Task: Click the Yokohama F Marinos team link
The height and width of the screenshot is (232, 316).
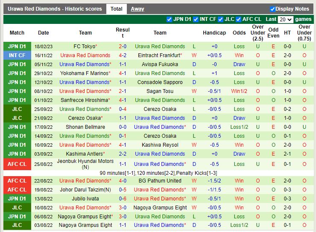Action: (84, 73)
